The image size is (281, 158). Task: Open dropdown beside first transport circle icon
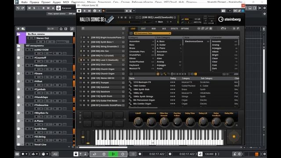26,154
